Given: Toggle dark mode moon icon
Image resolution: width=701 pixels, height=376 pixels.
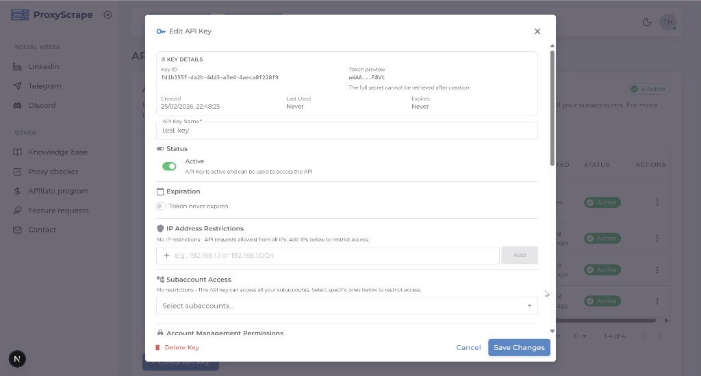Looking at the screenshot, I should 647,23.
